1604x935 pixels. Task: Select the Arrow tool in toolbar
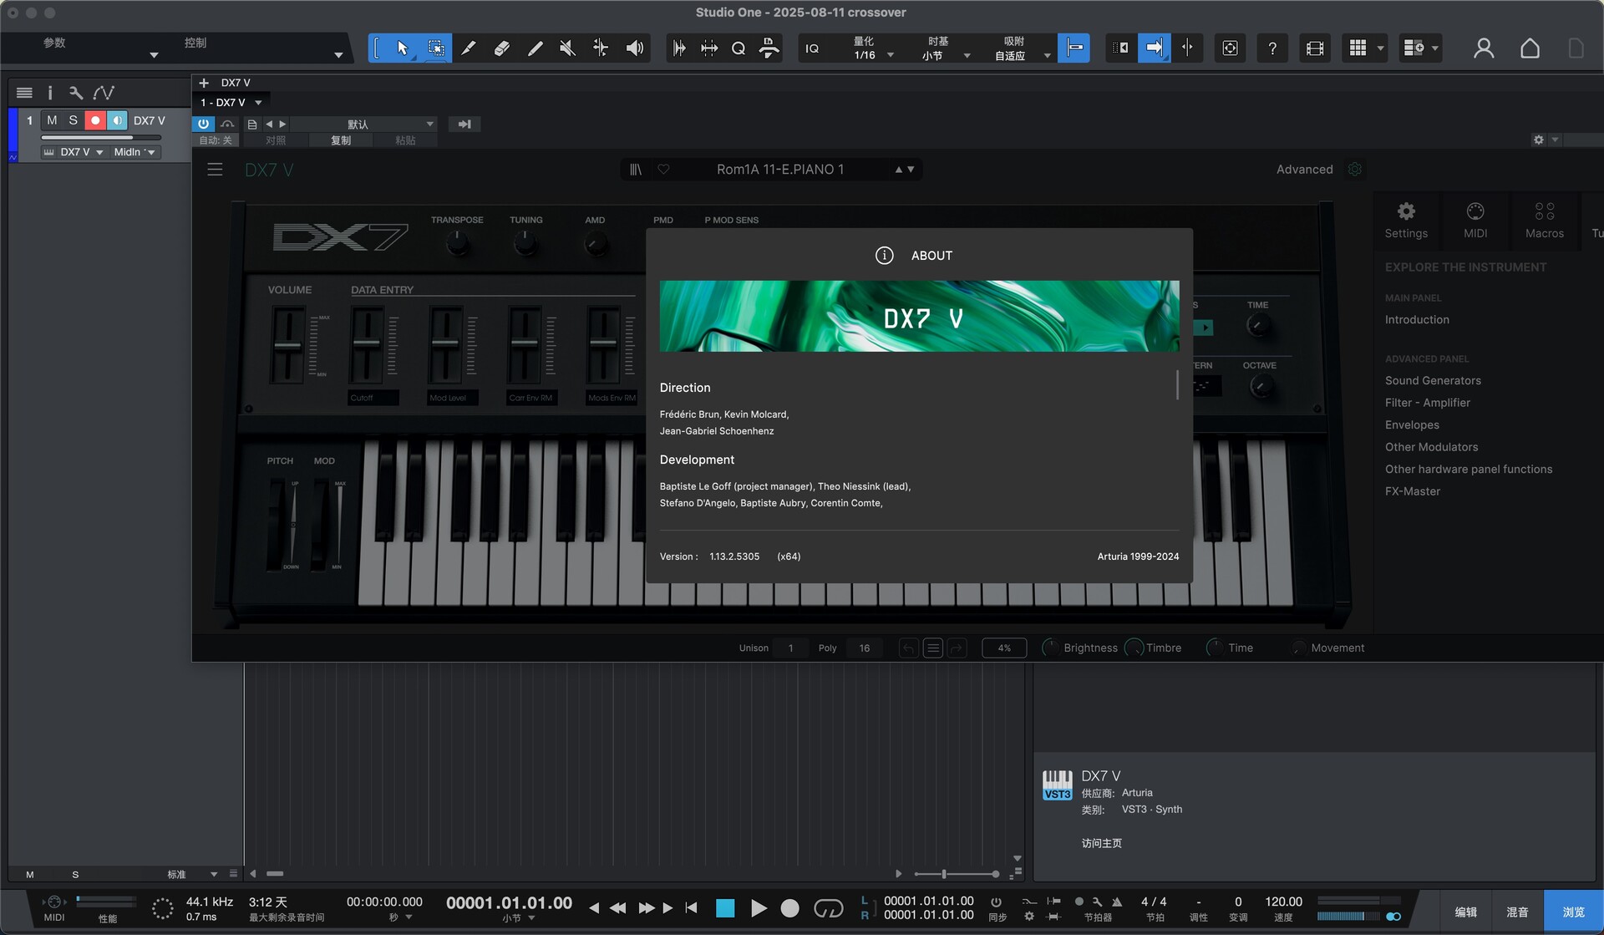point(403,48)
